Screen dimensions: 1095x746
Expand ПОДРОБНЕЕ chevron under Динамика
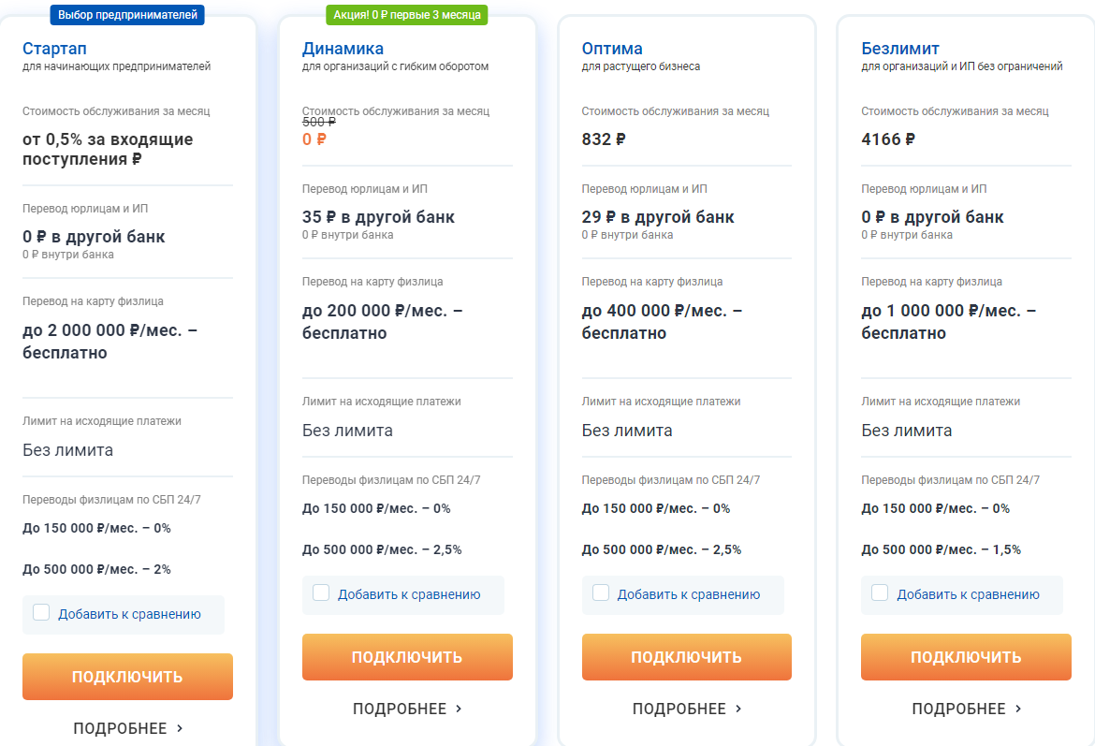click(459, 709)
